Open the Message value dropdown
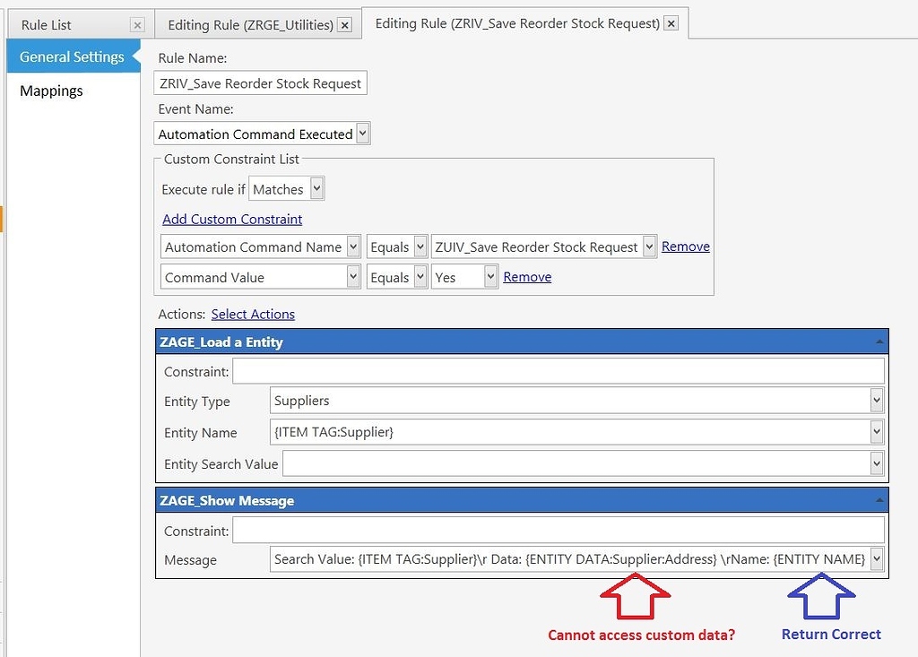The height and width of the screenshot is (657, 918). click(x=876, y=558)
